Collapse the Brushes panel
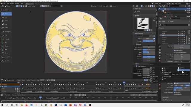The width and height of the screenshot is (191, 107). pyautogui.click(x=134, y=15)
